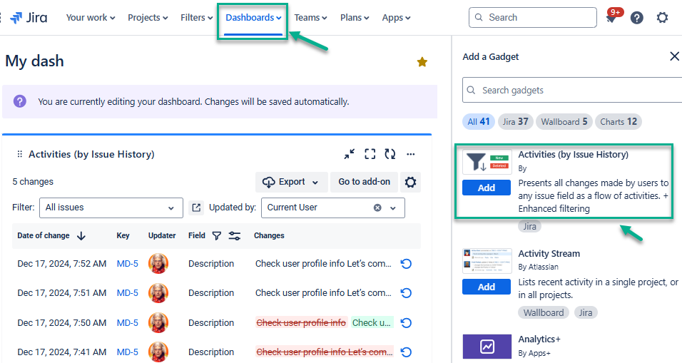Click updater avatar in 7:50 AM row
The height and width of the screenshot is (363, 682).
click(158, 323)
